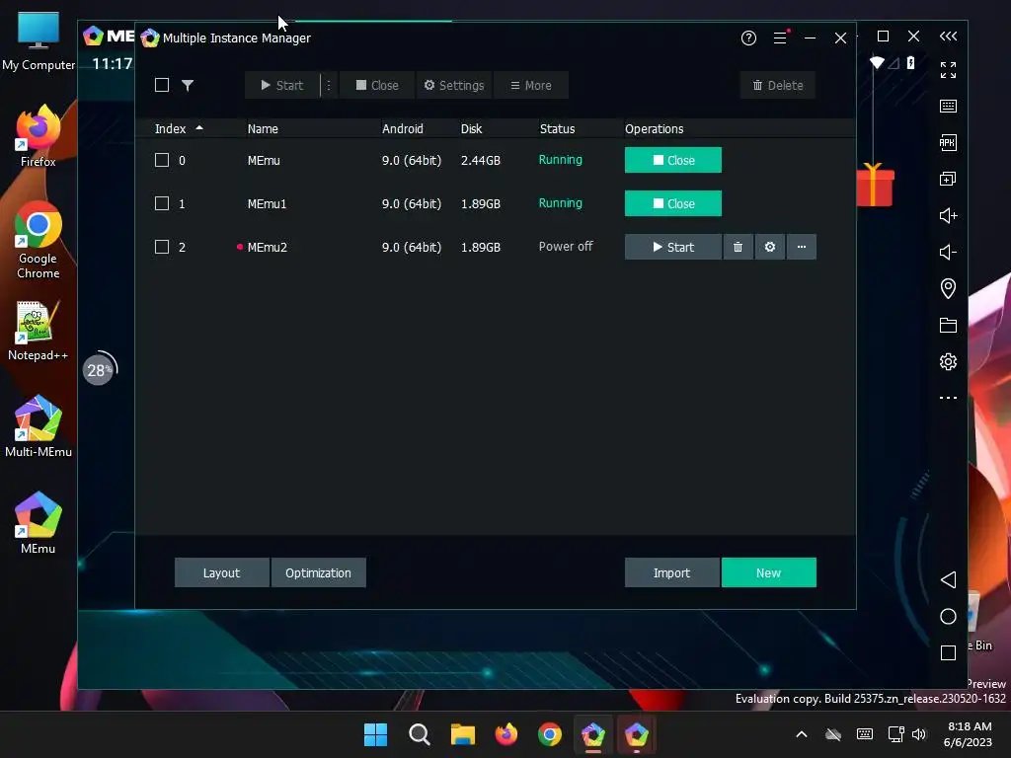This screenshot has height=758, width=1011.
Task: Open MEmu sidebar settings gear
Action: click(x=948, y=361)
